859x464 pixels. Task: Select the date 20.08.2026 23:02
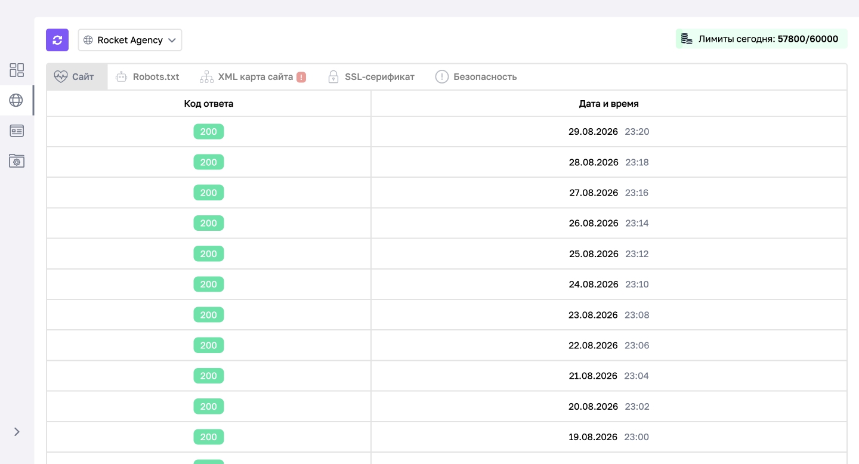[x=609, y=407]
